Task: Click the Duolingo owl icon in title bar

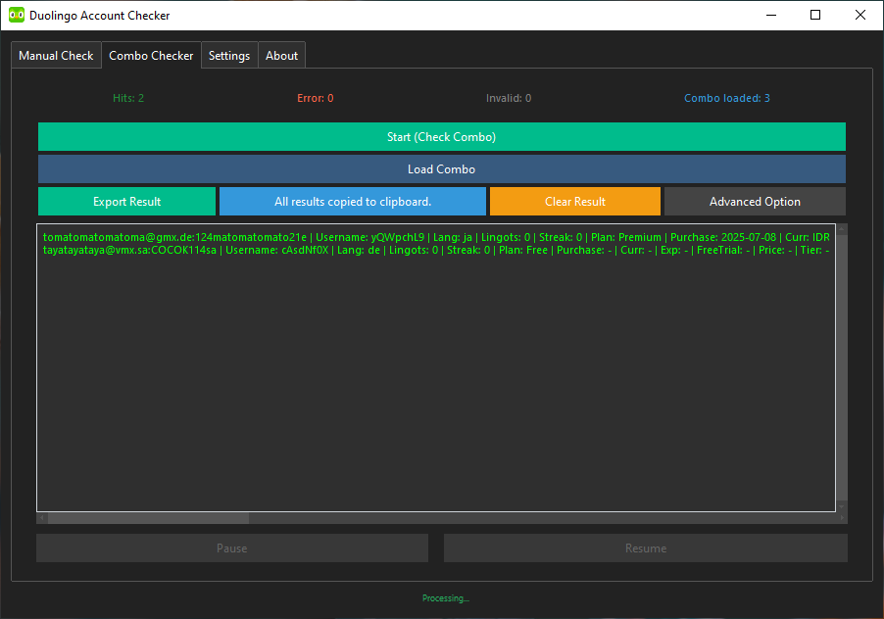Action: (x=17, y=16)
